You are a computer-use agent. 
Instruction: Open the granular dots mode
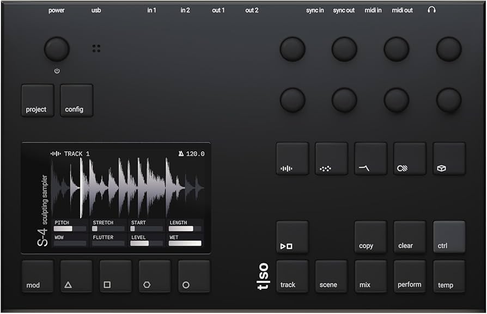pyautogui.click(x=332, y=158)
